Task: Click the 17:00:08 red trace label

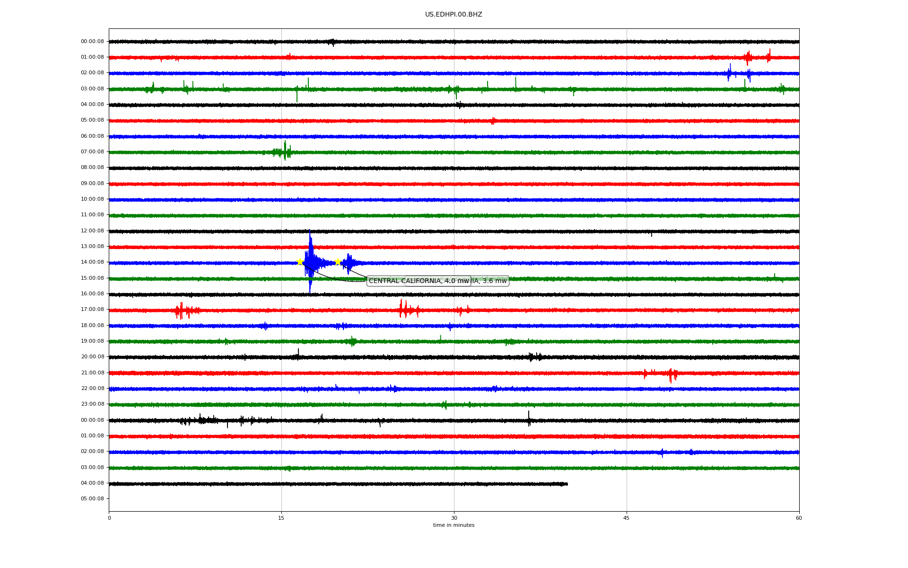Action: pyautogui.click(x=92, y=310)
